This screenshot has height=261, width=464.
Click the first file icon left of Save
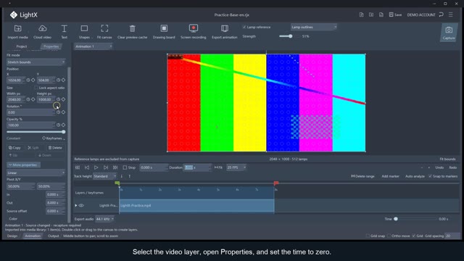click(x=361, y=14)
